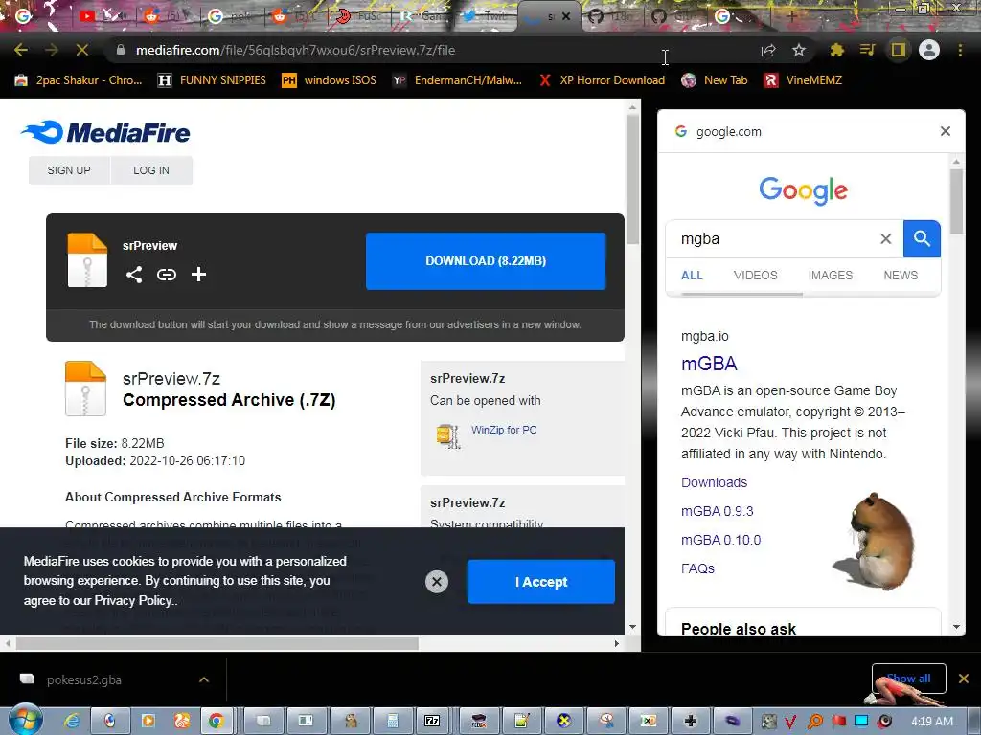Click the blue DOWNLOAD (8.22MB) button
The width and height of the screenshot is (981, 735).
click(x=486, y=260)
